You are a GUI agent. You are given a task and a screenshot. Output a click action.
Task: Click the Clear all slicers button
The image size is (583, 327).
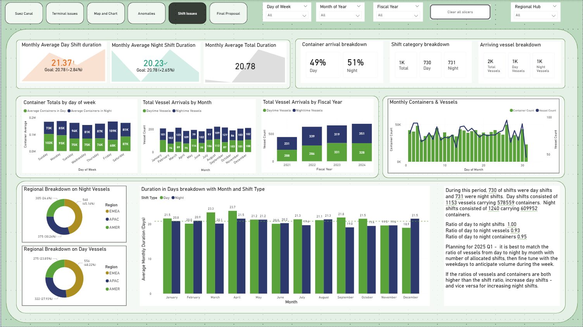point(460,12)
